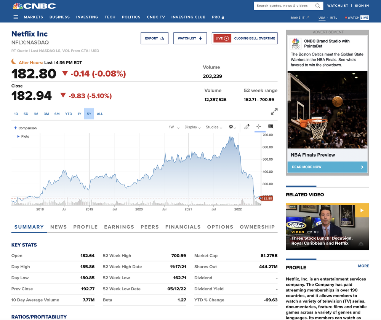The width and height of the screenshot is (381, 320).
Task: Open the Tech menu
Action: 110,17
